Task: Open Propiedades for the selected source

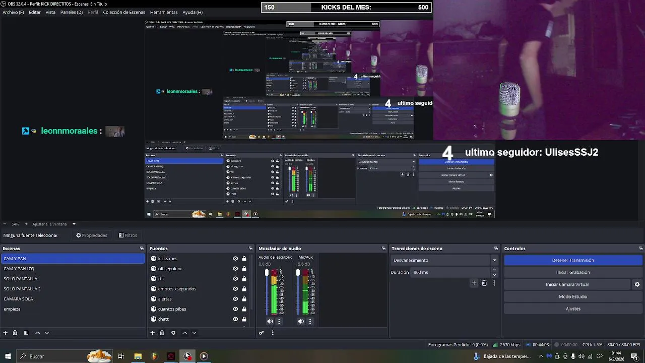Action: tap(92, 235)
